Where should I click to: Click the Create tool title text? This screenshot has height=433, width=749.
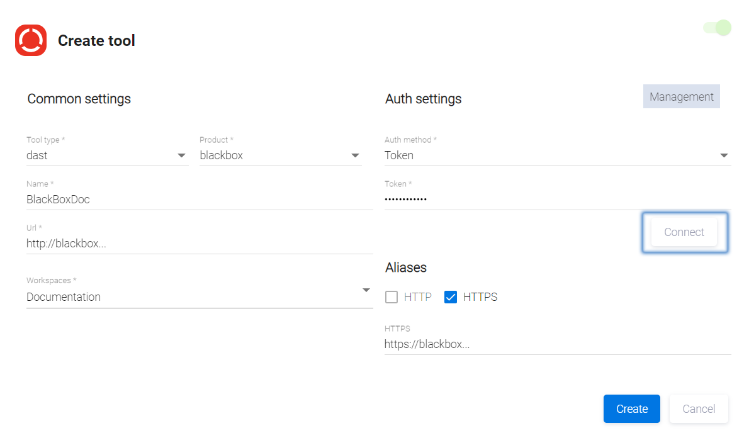tap(96, 41)
